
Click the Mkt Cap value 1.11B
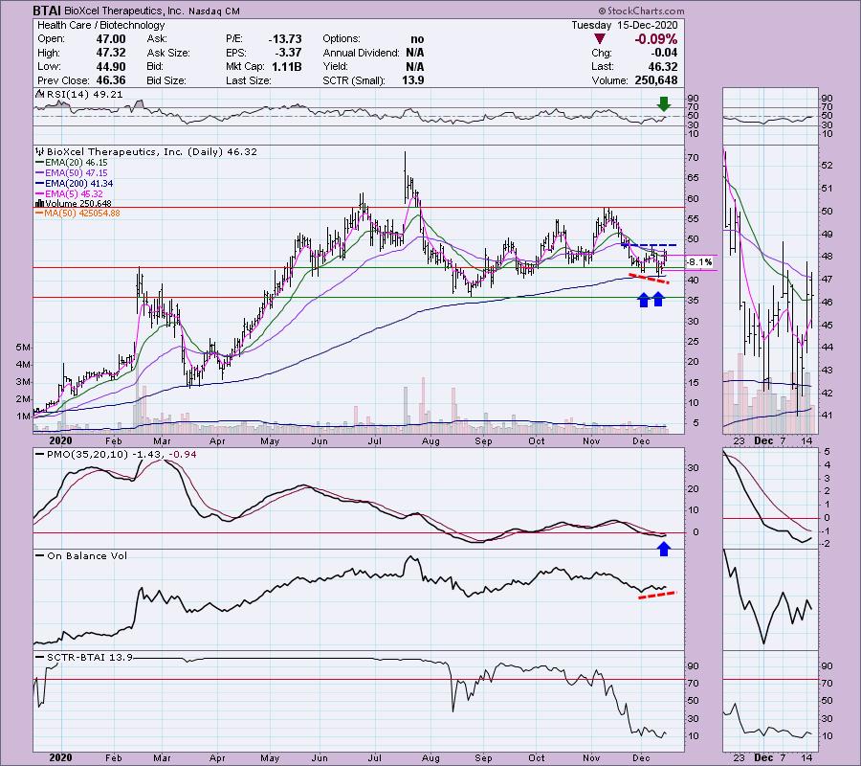(287, 66)
